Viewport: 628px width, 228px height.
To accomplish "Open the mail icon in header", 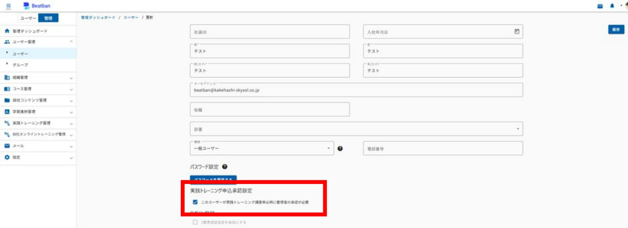I will coord(600,6).
